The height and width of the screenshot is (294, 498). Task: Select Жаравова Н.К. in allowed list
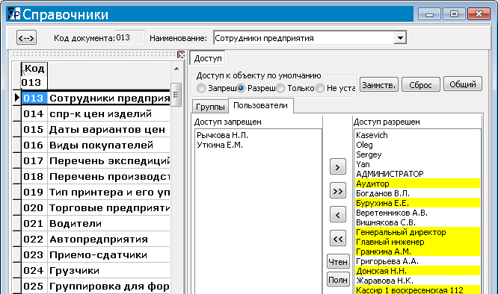(418, 281)
